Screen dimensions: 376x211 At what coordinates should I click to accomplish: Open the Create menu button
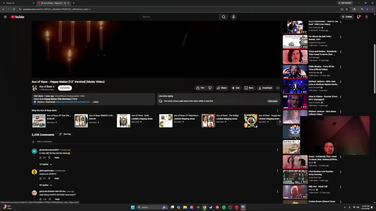pos(347,17)
